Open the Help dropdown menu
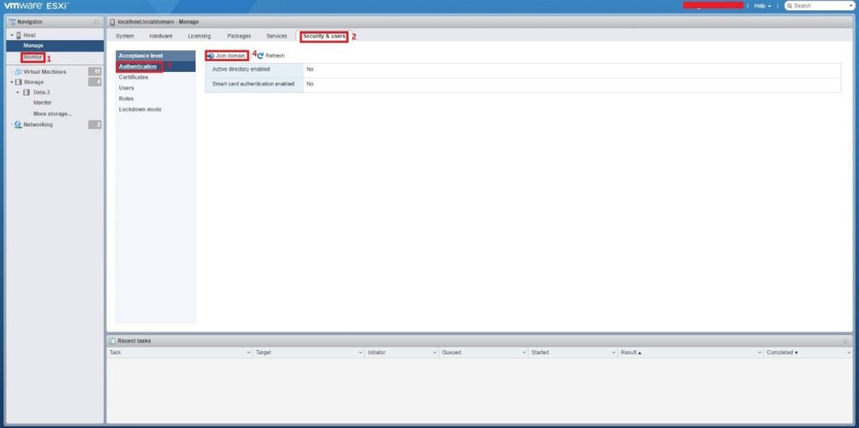Viewport: 859px width, 428px height. coord(762,6)
